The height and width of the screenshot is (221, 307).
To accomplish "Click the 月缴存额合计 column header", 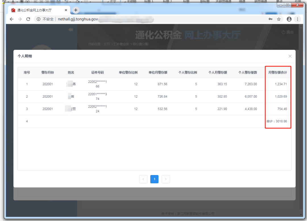I will pyautogui.click(x=277, y=73).
